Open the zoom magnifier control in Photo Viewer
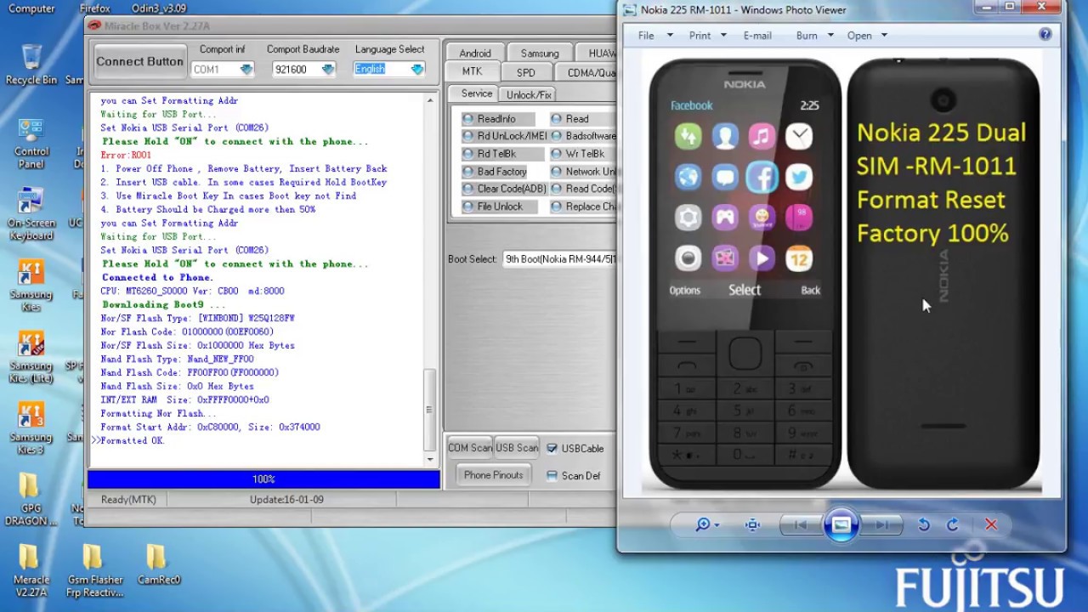The height and width of the screenshot is (612, 1088). [x=707, y=525]
